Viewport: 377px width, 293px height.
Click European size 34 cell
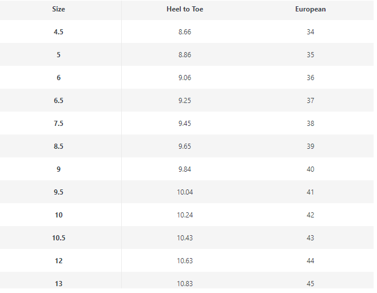310,32
